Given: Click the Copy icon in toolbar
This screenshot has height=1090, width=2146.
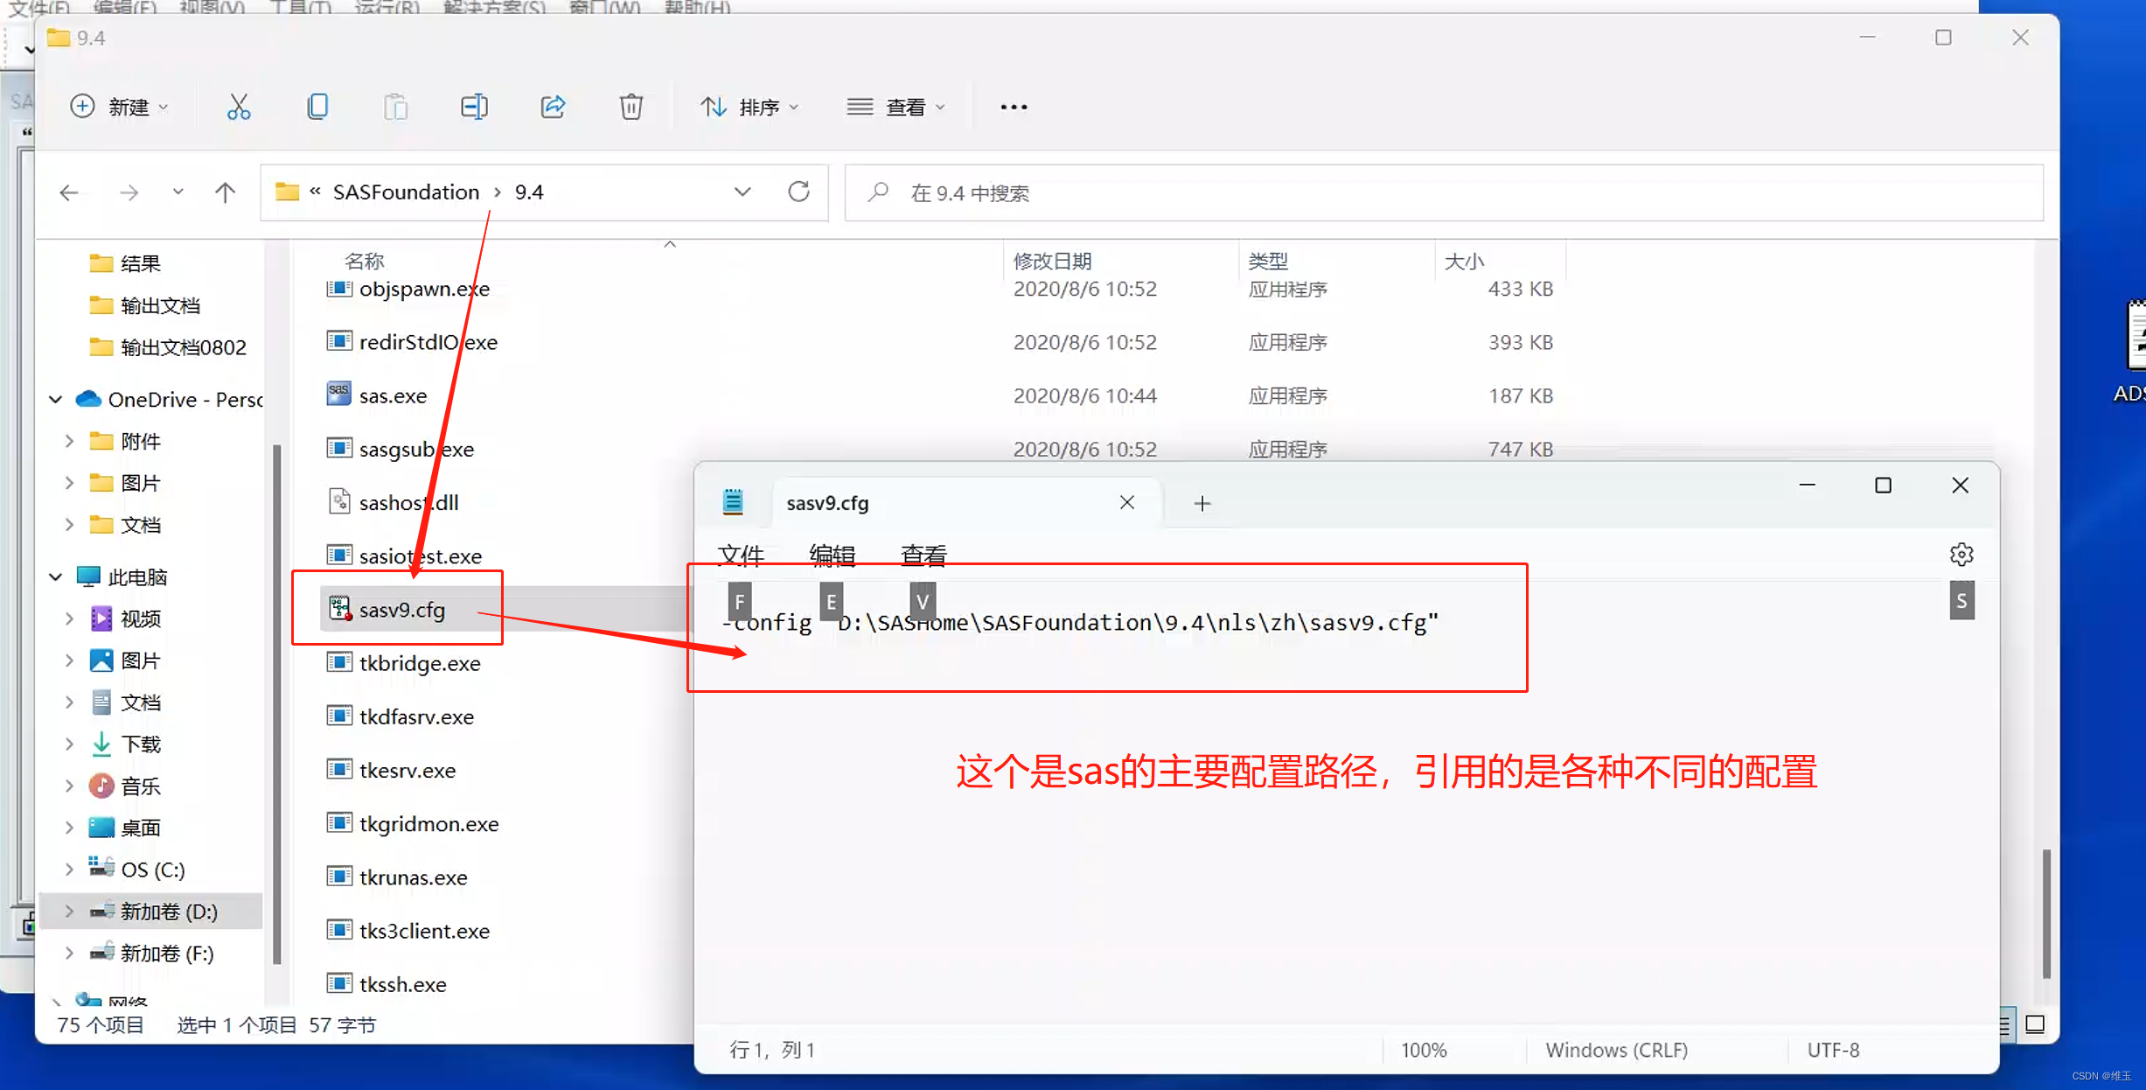Looking at the screenshot, I should pos(317,107).
